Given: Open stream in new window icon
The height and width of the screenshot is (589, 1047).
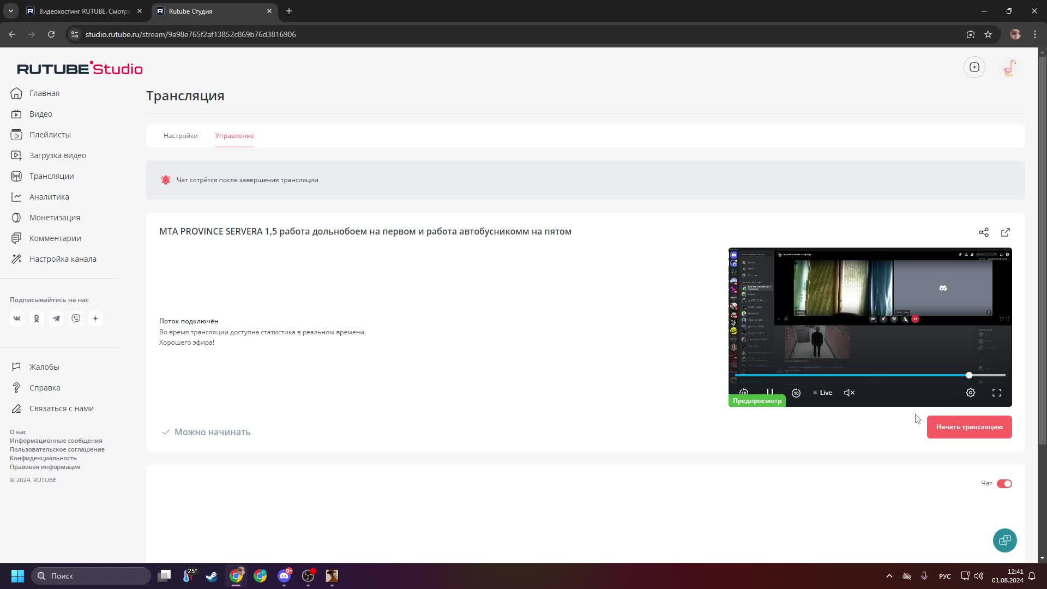Looking at the screenshot, I should pyautogui.click(x=1005, y=232).
